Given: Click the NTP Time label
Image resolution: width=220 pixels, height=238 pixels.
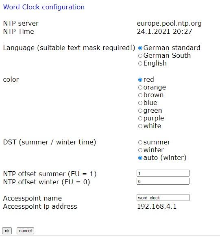Looking at the screenshot, I should click(x=19, y=32).
